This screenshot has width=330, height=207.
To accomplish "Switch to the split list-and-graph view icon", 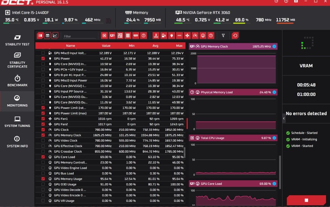I will click(40, 35).
